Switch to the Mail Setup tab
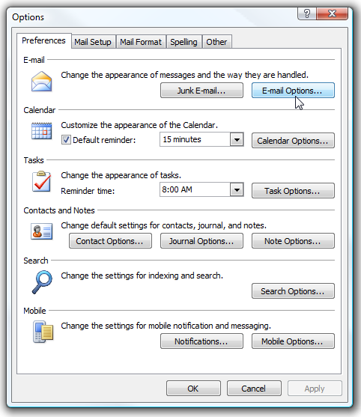 pos(93,42)
